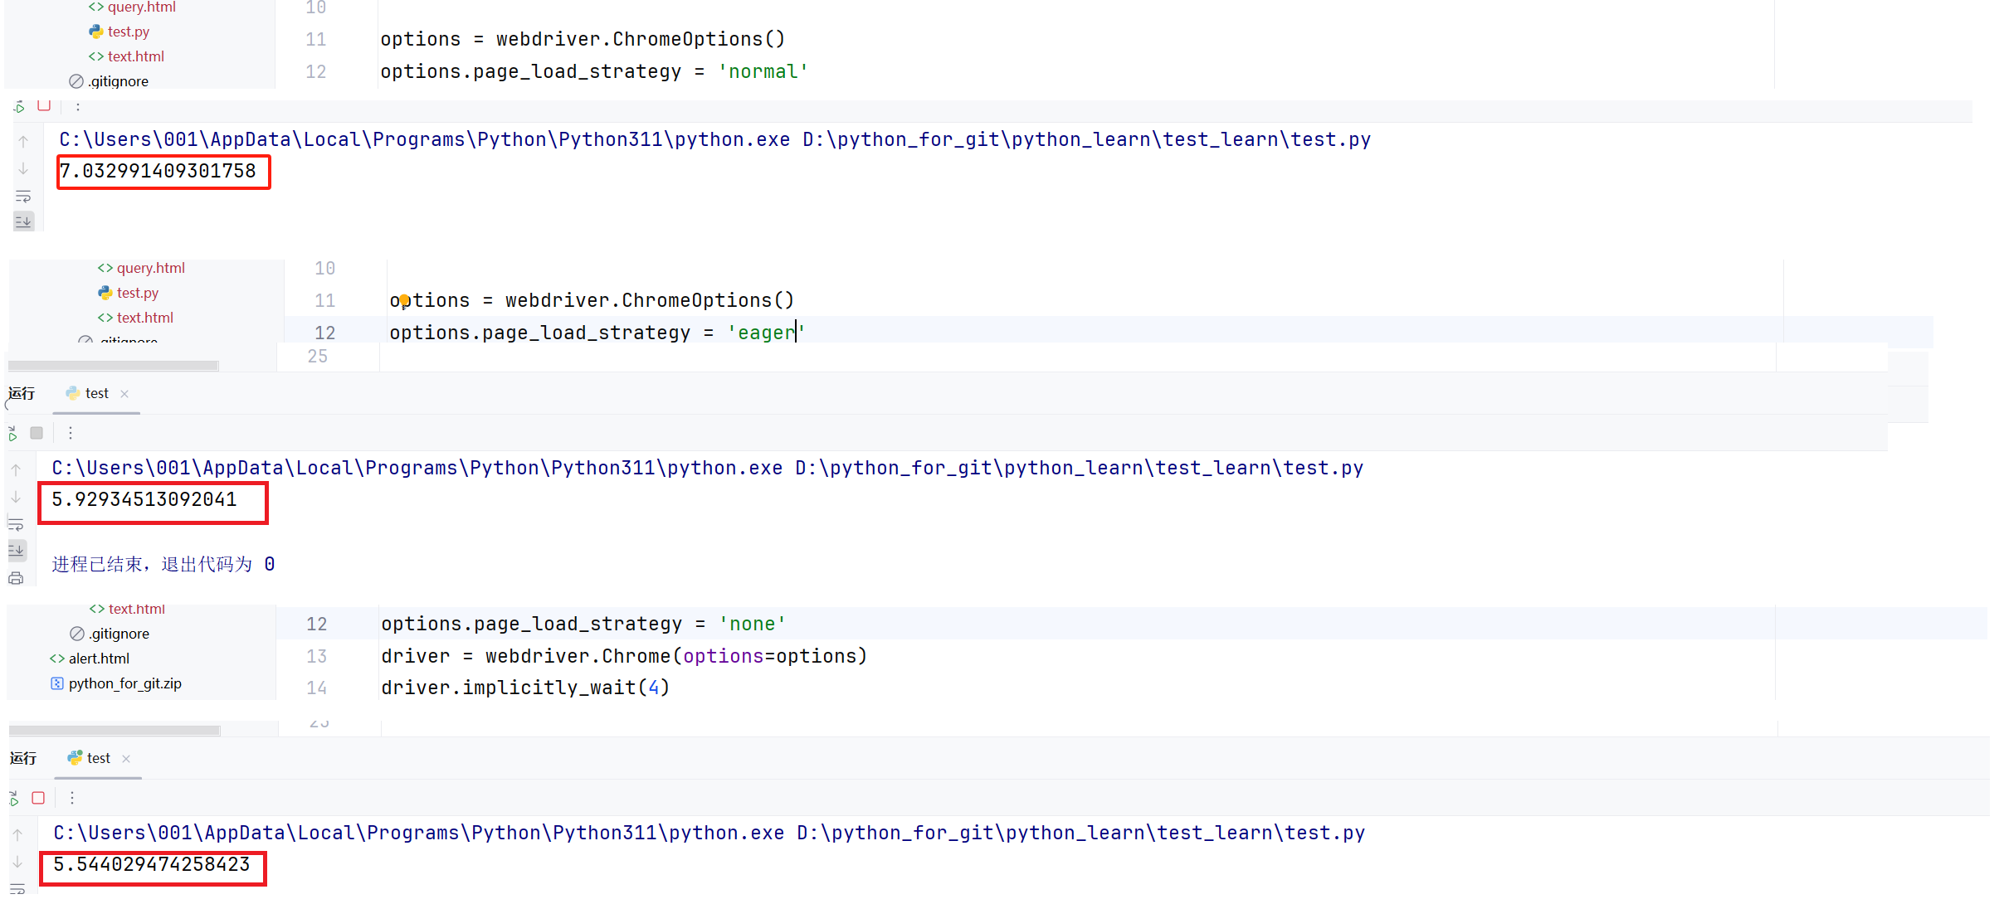Open three-dot menu in the 5.544029474258423 run toolbar
The height and width of the screenshot is (904, 2004).
pyautogui.click(x=72, y=798)
